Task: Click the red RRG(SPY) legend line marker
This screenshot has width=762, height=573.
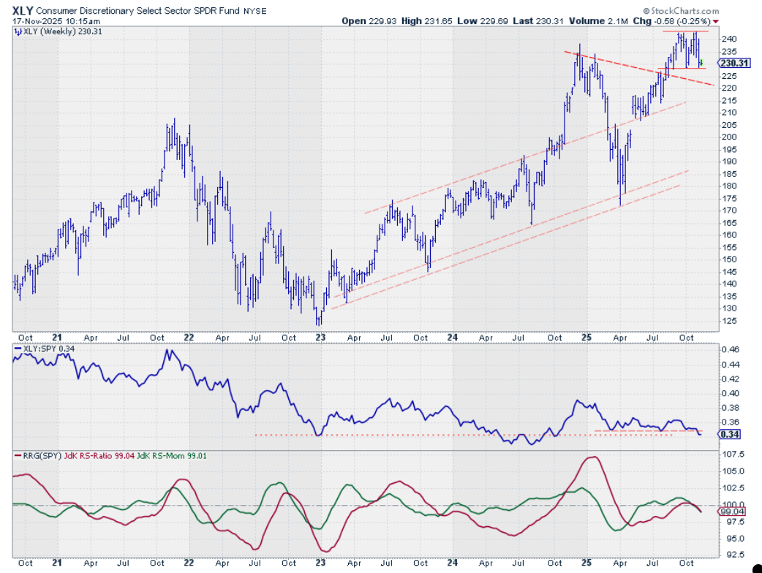Action: (19, 456)
